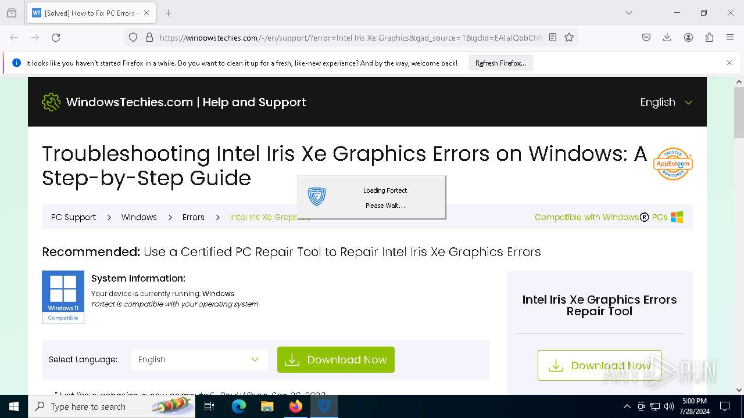
Task: Open the Firefox account icon
Action: click(x=688, y=37)
